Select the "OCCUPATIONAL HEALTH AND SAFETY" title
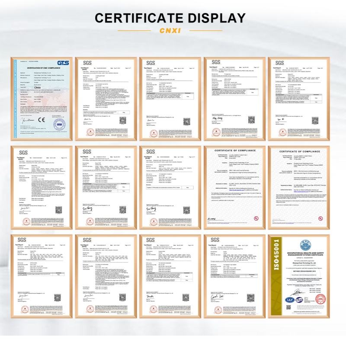Viewport: 346px width, 346px height. click(x=305, y=253)
